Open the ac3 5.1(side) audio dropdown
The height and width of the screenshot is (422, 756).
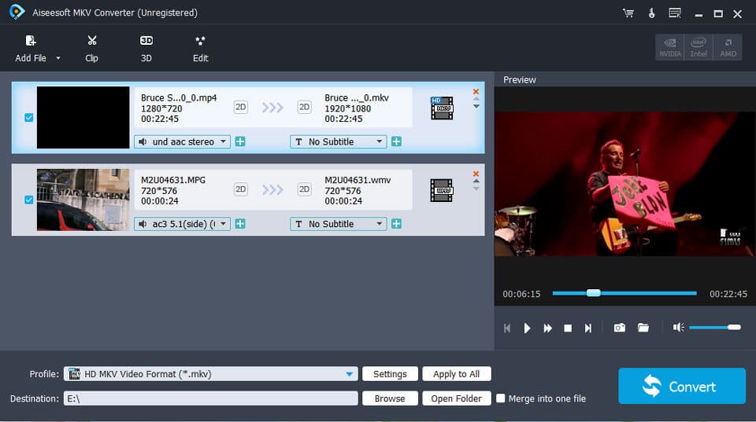[x=182, y=224]
